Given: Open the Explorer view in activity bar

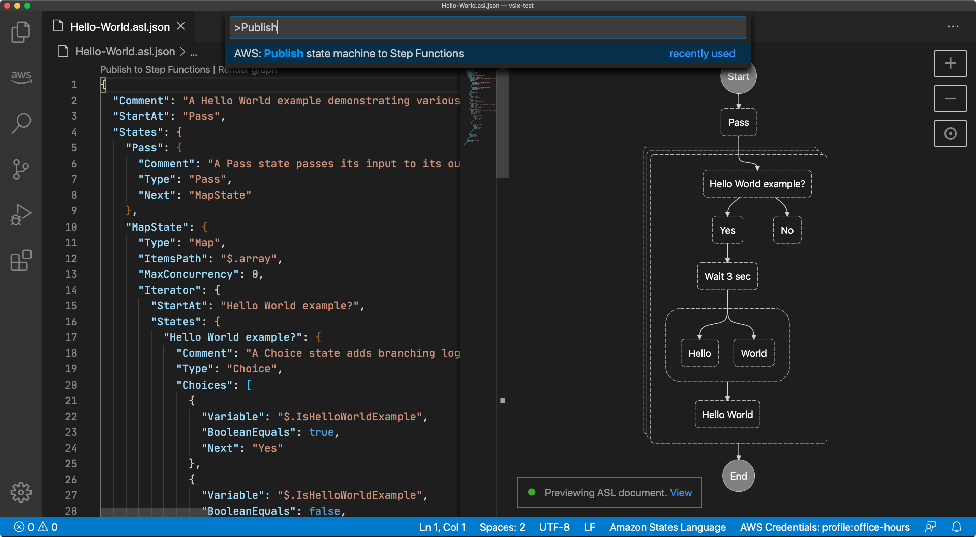Looking at the screenshot, I should [x=21, y=32].
